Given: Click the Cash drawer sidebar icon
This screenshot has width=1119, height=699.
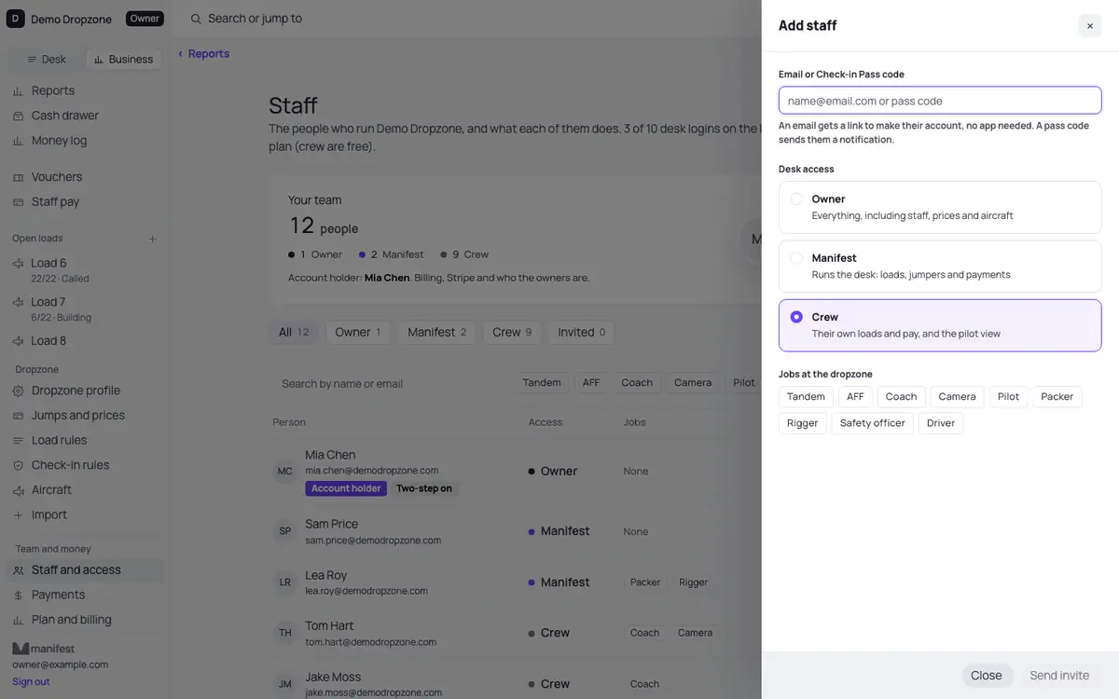Looking at the screenshot, I should (x=19, y=116).
